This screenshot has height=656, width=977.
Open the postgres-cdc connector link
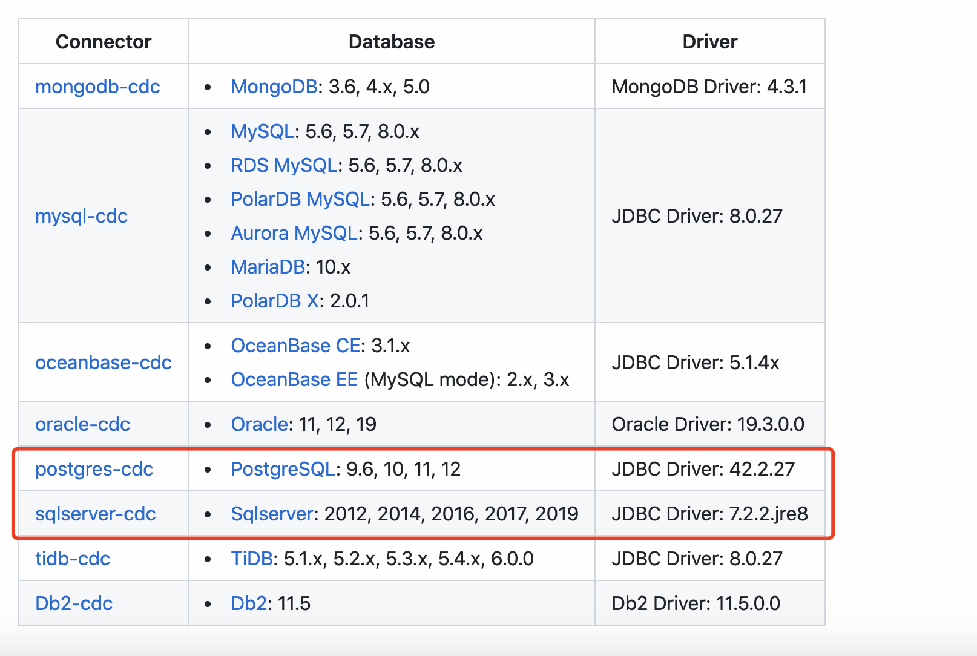coord(94,469)
